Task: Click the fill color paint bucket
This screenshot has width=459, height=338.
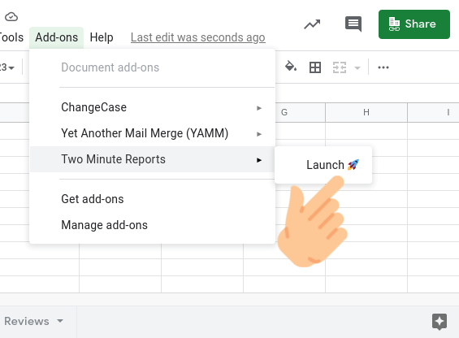Action: [291, 67]
